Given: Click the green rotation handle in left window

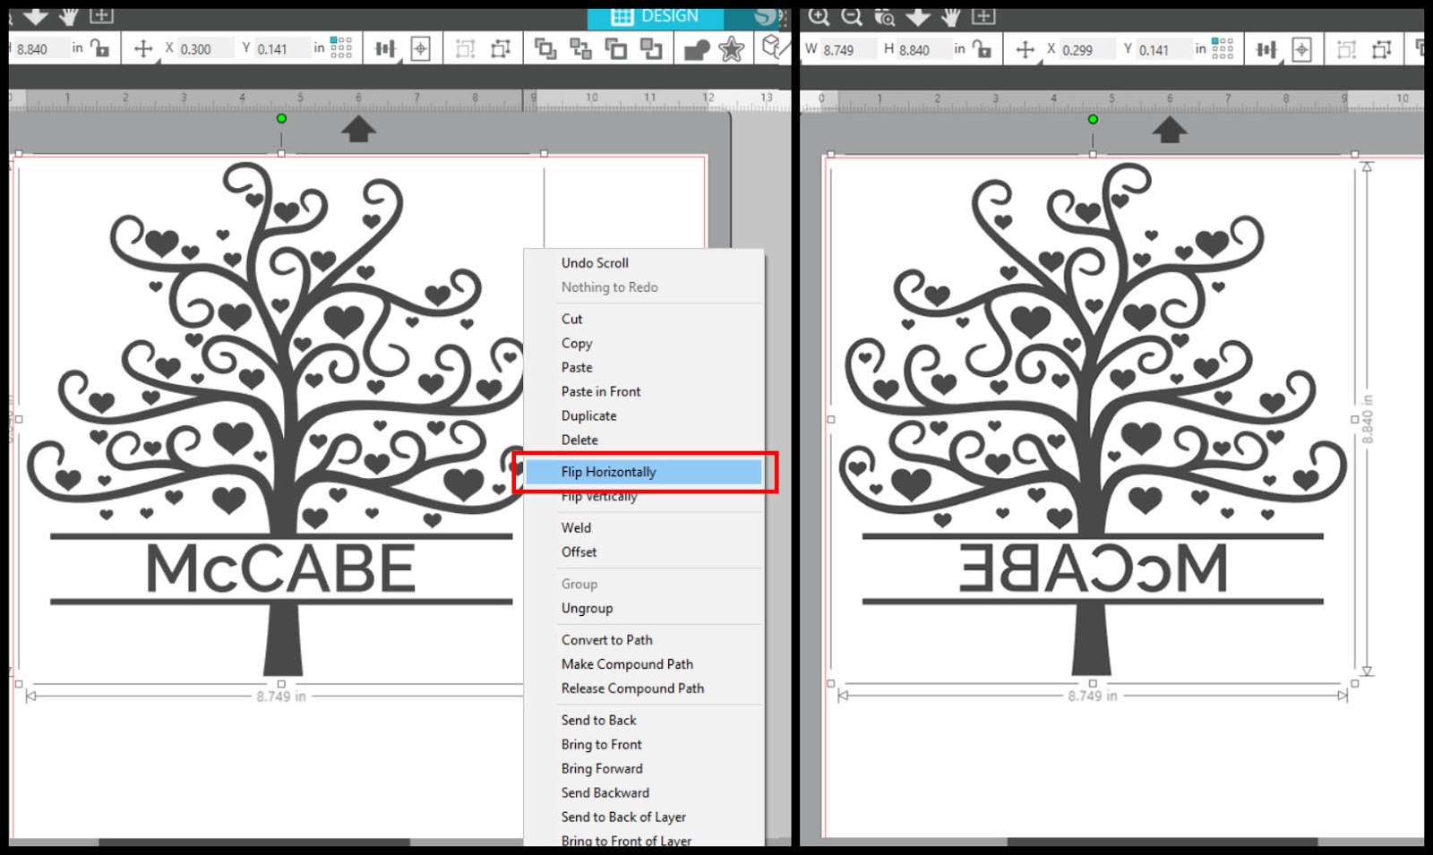Looking at the screenshot, I should (x=281, y=118).
